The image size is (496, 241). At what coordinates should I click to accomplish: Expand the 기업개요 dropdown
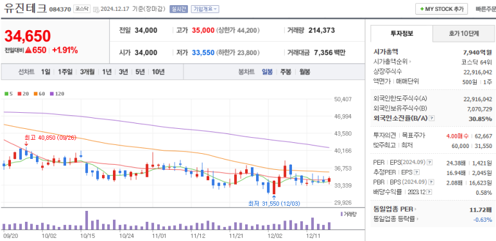(x=205, y=9)
